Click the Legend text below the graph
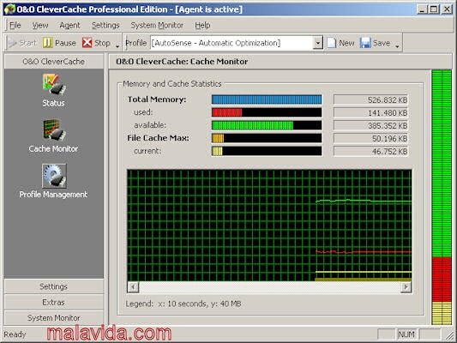This screenshot has height=343, width=457. [x=183, y=304]
